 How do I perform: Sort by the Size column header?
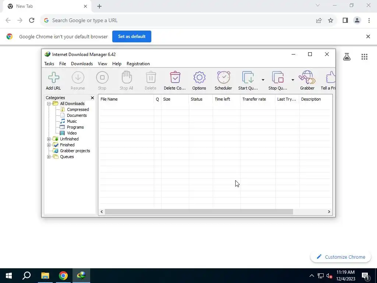click(175, 99)
